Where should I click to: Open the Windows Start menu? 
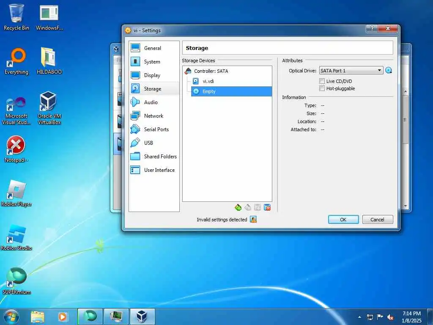coord(11,317)
